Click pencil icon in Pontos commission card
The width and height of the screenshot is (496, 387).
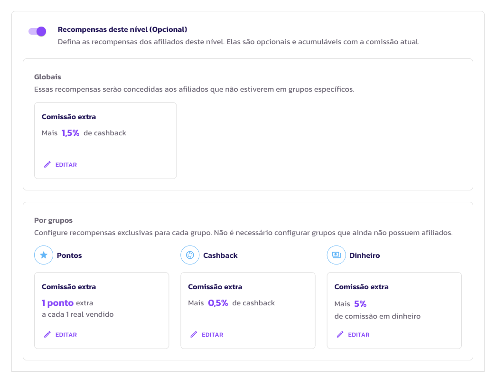point(47,334)
